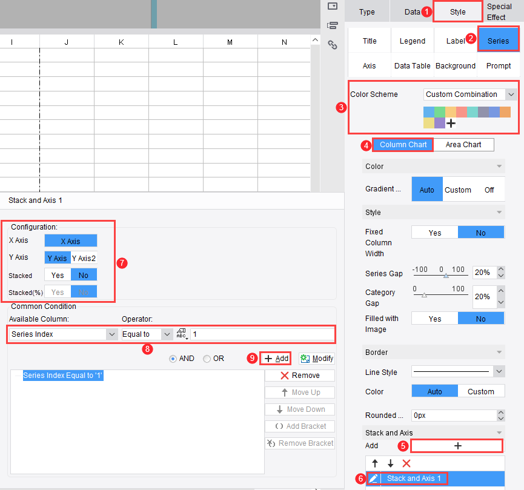This screenshot has height=490, width=524.
Task: Collapse the Stack and Axis section
Action: click(434, 432)
